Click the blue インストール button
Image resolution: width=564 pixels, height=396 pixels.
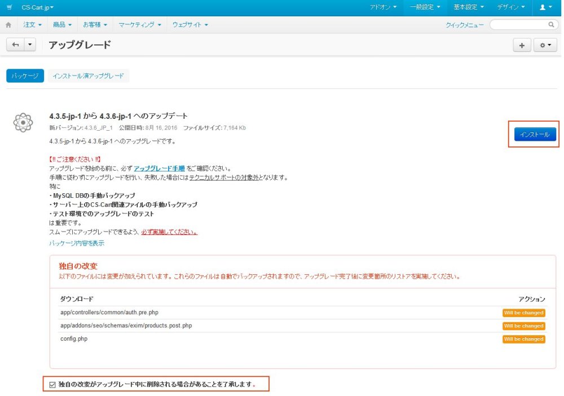click(535, 135)
